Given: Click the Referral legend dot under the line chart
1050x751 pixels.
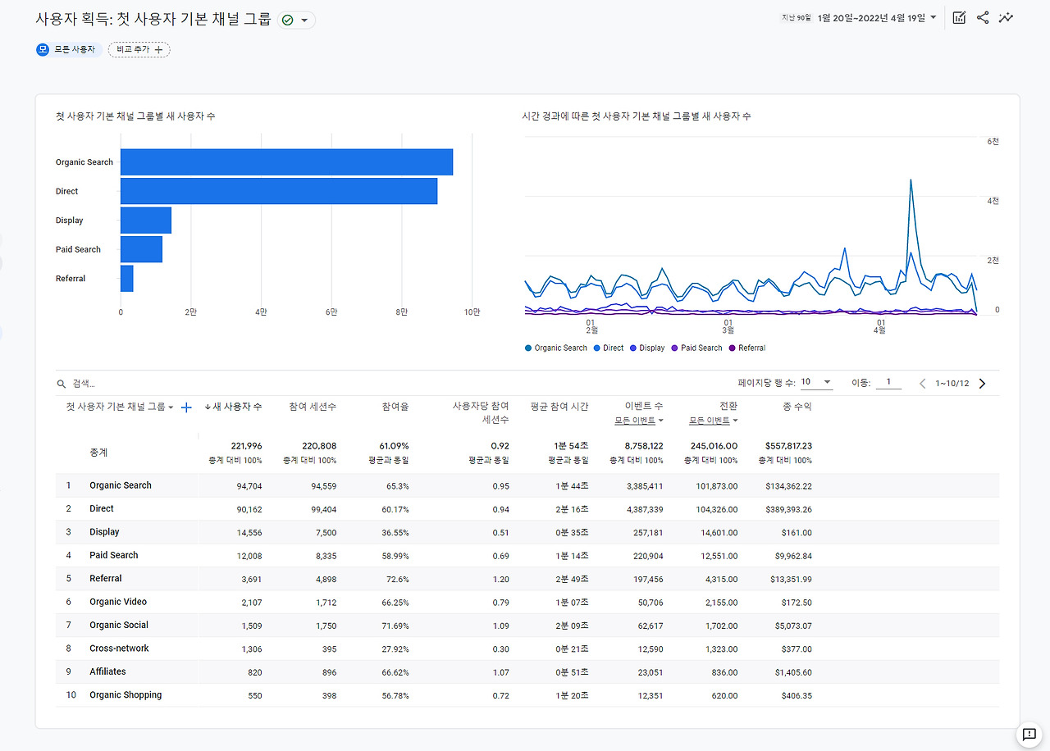Looking at the screenshot, I should [x=732, y=348].
